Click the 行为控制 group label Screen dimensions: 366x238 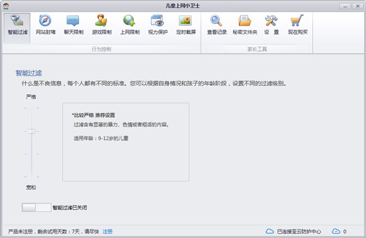tap(101, 49)
